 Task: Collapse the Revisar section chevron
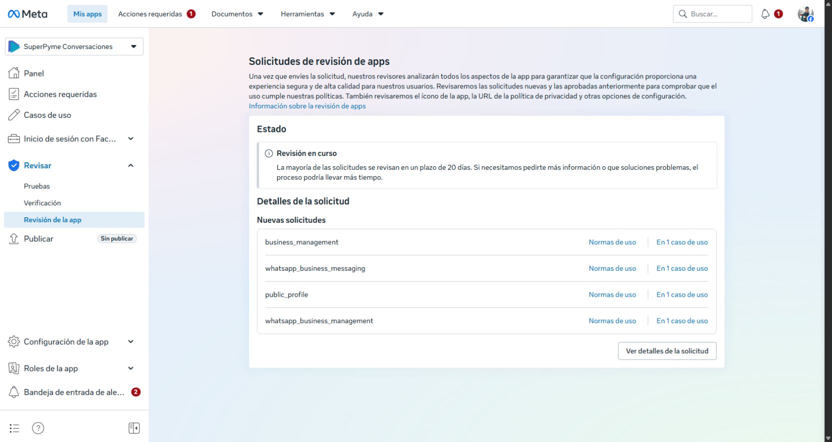(131, 165)
